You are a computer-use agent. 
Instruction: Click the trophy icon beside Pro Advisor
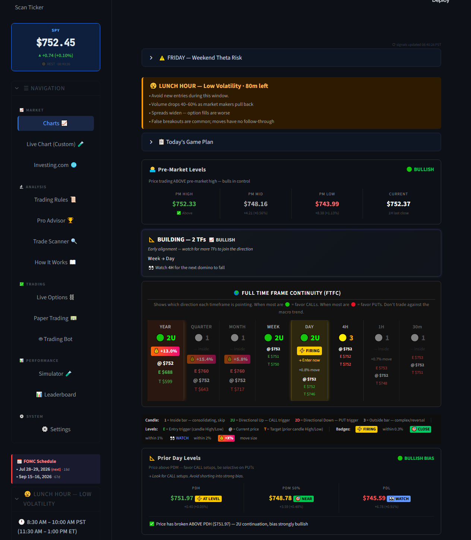[x=70, y=221]
